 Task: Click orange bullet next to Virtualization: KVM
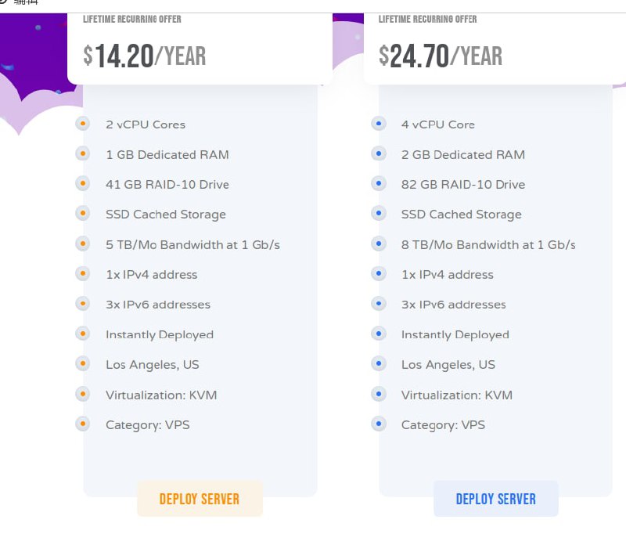83,394
